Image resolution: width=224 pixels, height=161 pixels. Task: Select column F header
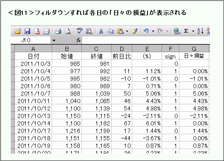pos(170,49)
